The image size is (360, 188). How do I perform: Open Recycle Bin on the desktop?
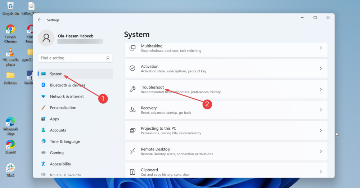coord(10,9)
